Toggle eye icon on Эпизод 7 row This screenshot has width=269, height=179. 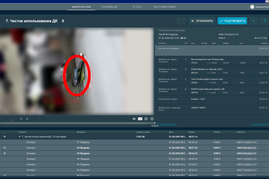coord(5,147)
